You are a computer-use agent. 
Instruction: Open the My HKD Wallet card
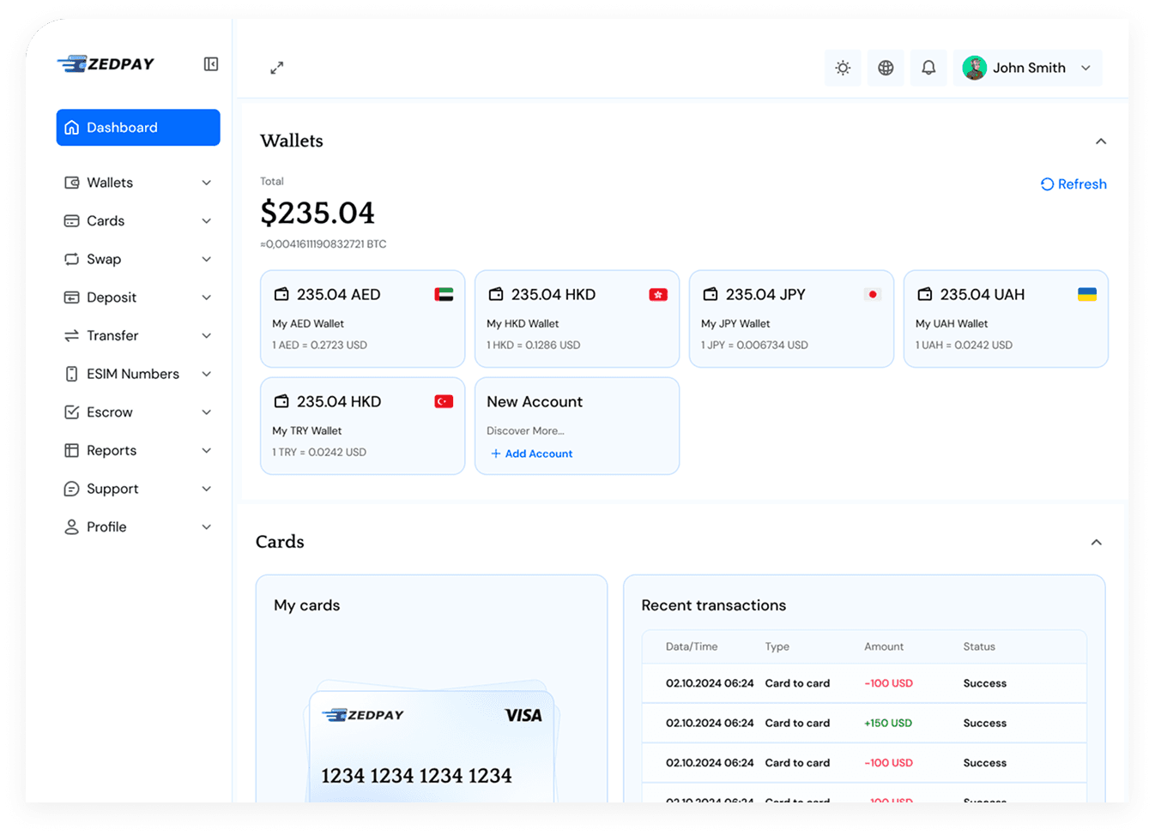(x=577, y=319)
